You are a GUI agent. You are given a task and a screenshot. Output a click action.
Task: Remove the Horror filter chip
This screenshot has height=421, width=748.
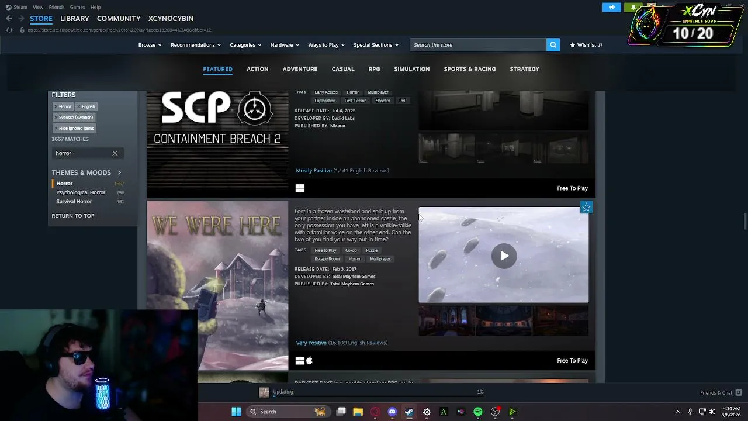63,106
